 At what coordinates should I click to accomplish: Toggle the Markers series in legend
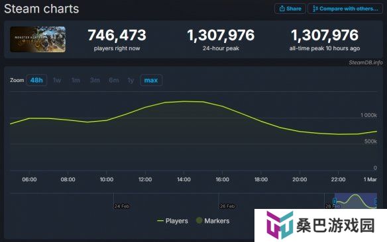point(213,221)
